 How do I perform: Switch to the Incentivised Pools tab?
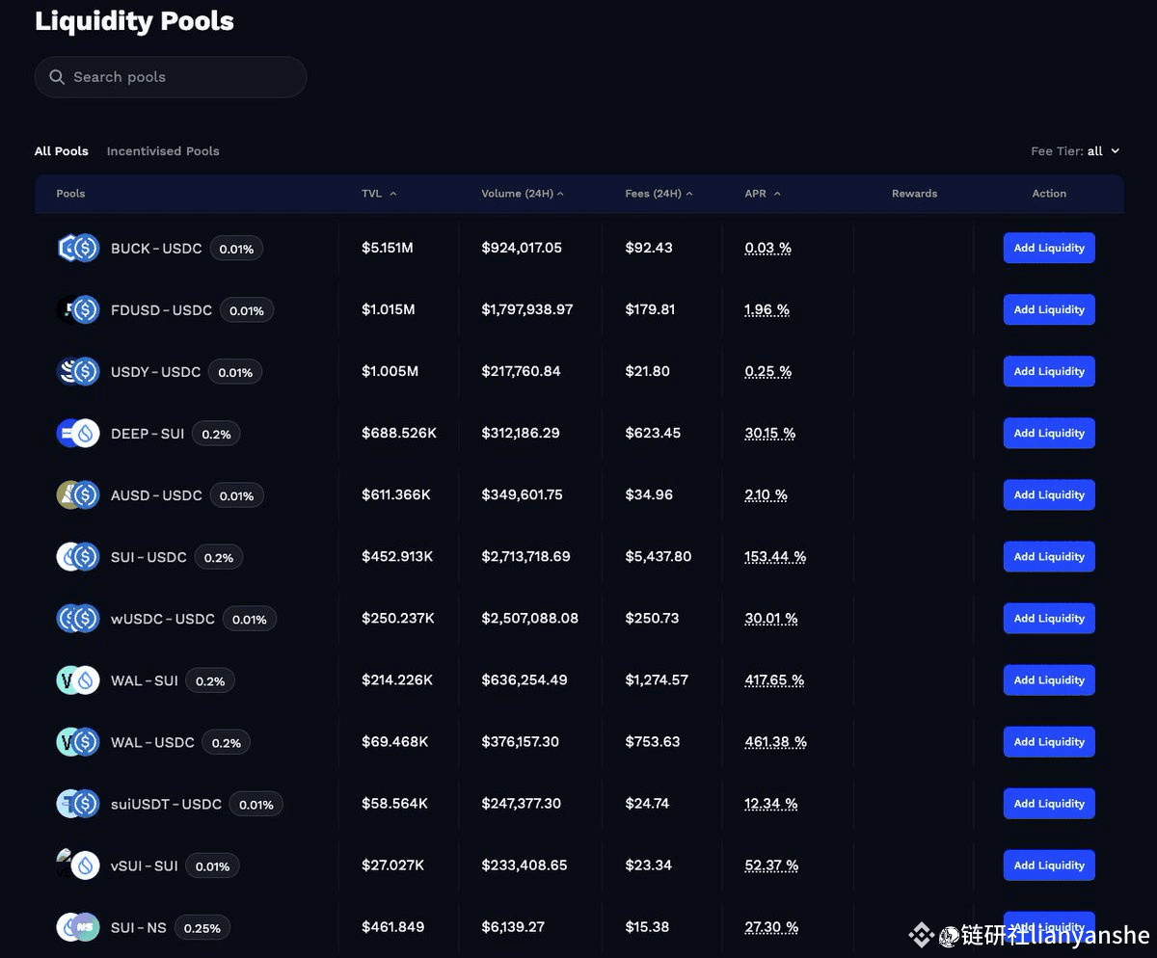point(163,151)
